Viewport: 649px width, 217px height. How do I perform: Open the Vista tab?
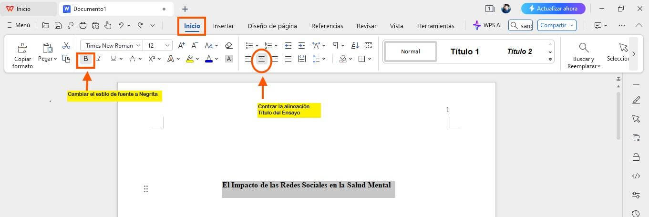click(397, 26)
